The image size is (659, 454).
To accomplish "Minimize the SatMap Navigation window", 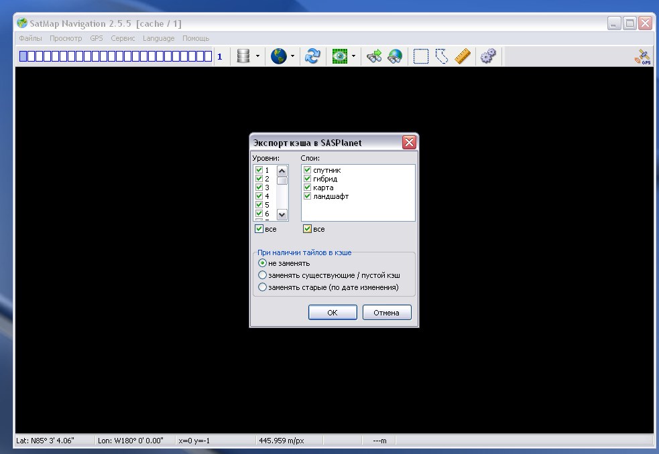I will (x=614, y=23).
